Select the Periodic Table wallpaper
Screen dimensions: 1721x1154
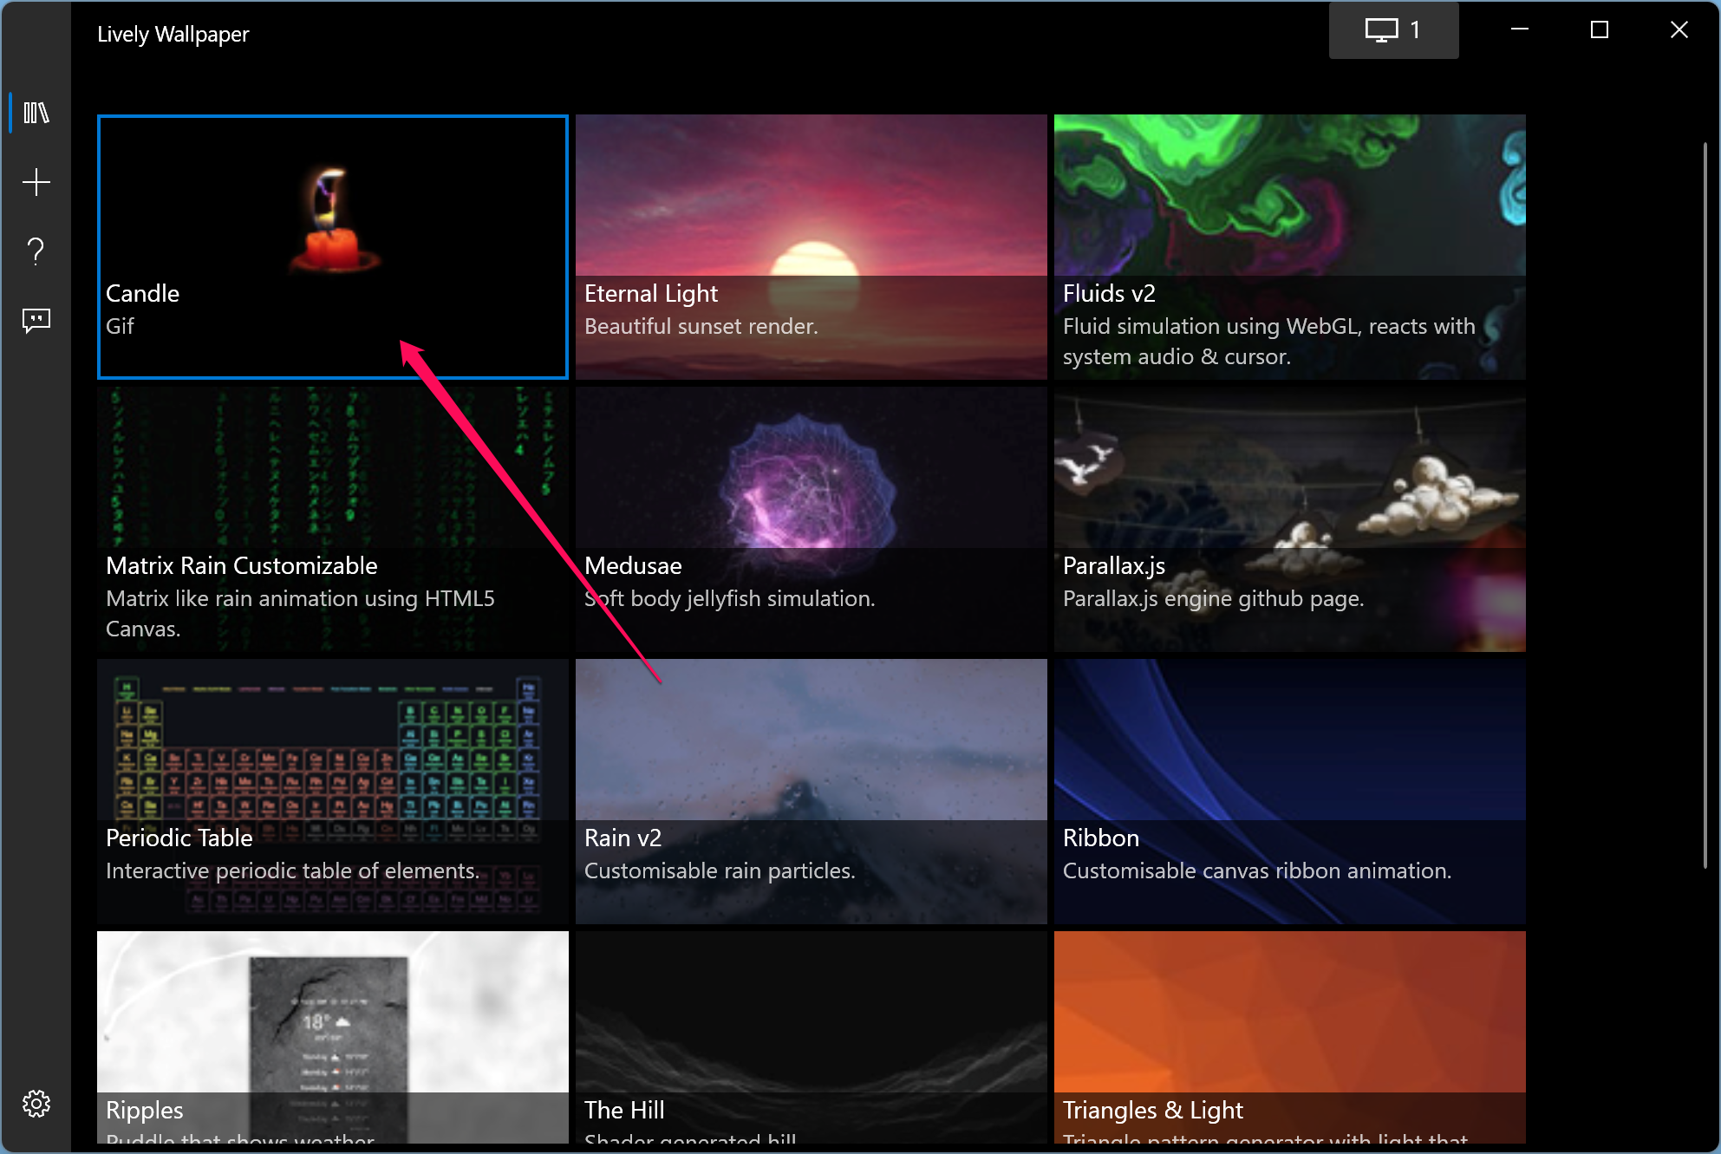coord(333,792)
